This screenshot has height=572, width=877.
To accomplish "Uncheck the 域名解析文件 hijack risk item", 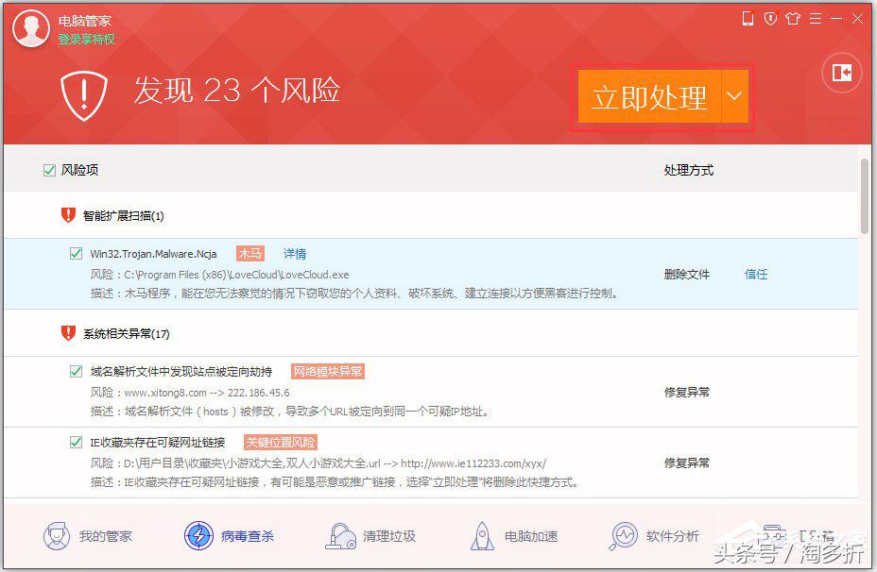I will (x=77, y=371).
